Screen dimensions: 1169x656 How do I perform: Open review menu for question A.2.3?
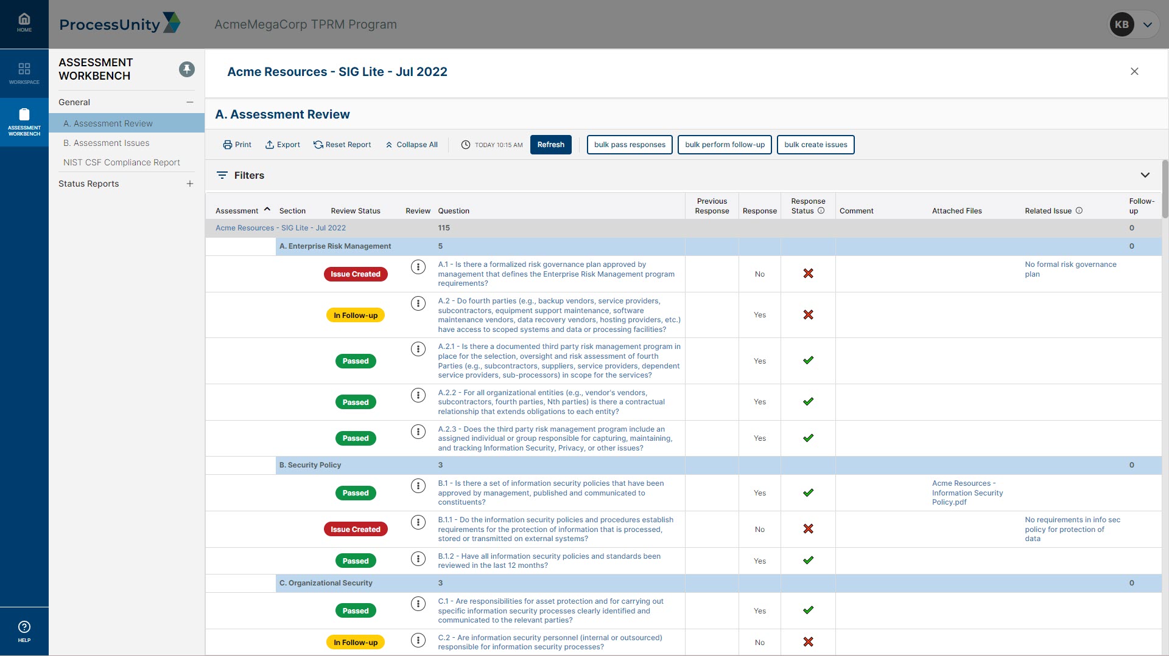pyautogui.click(x=418, y=432)
